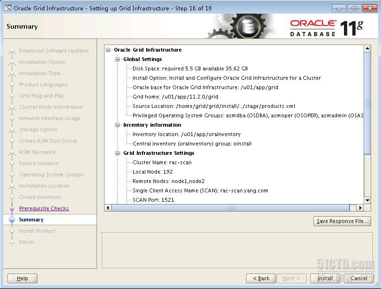Start installation with the Install button
Screen dimensions: 381x289
[x=325, y=278]
